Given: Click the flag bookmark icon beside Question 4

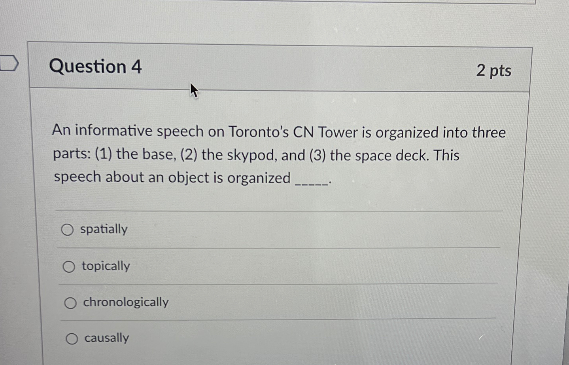Looking at the screenshot, I should point(9,62).
